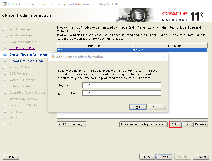Click the Product Languages step label

click(x=23, y=42)
